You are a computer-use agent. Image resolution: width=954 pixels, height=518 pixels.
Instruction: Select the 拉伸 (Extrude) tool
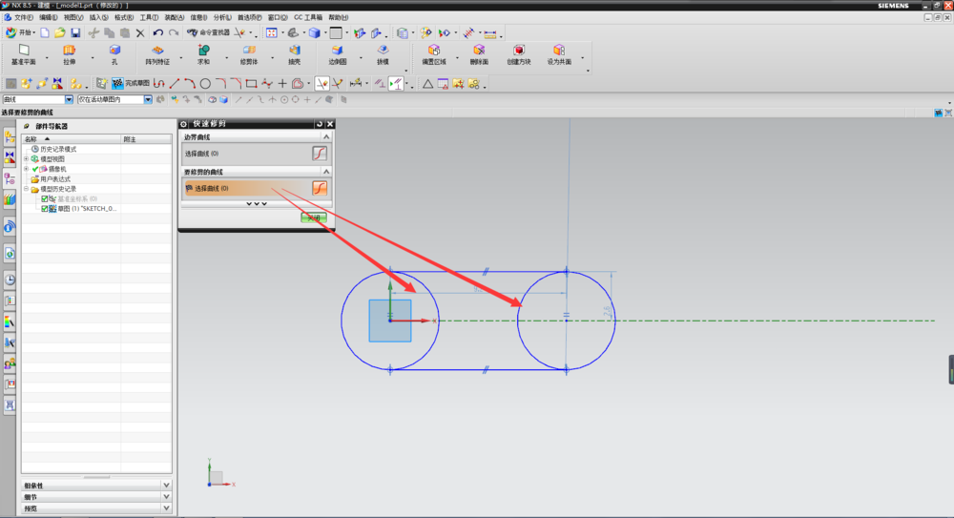pyautogui.click(x=69, y=52)
